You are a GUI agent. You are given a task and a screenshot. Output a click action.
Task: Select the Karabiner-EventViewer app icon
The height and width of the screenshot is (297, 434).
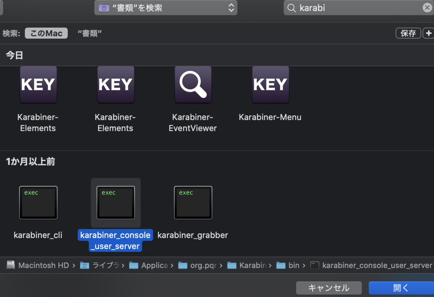click(x=193, y=85)
